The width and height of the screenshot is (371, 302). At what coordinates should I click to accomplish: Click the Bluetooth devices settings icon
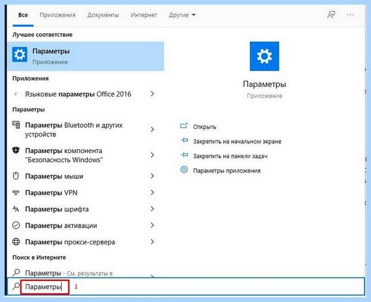coord(16,125)
